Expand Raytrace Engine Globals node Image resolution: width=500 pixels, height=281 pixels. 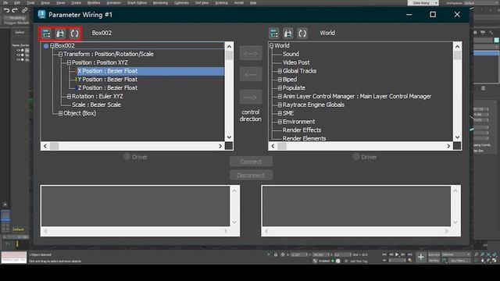click(280, 105)
